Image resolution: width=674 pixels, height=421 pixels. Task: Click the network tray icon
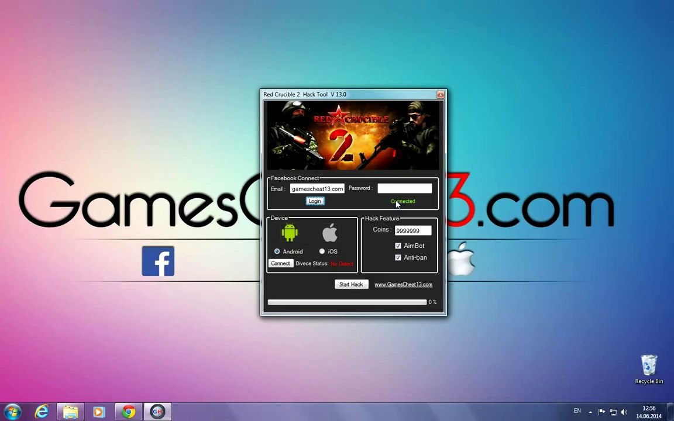pos(613,412)
